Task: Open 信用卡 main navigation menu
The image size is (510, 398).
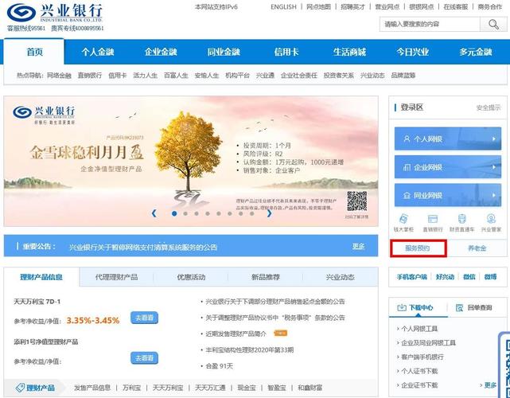Action: 286,52
